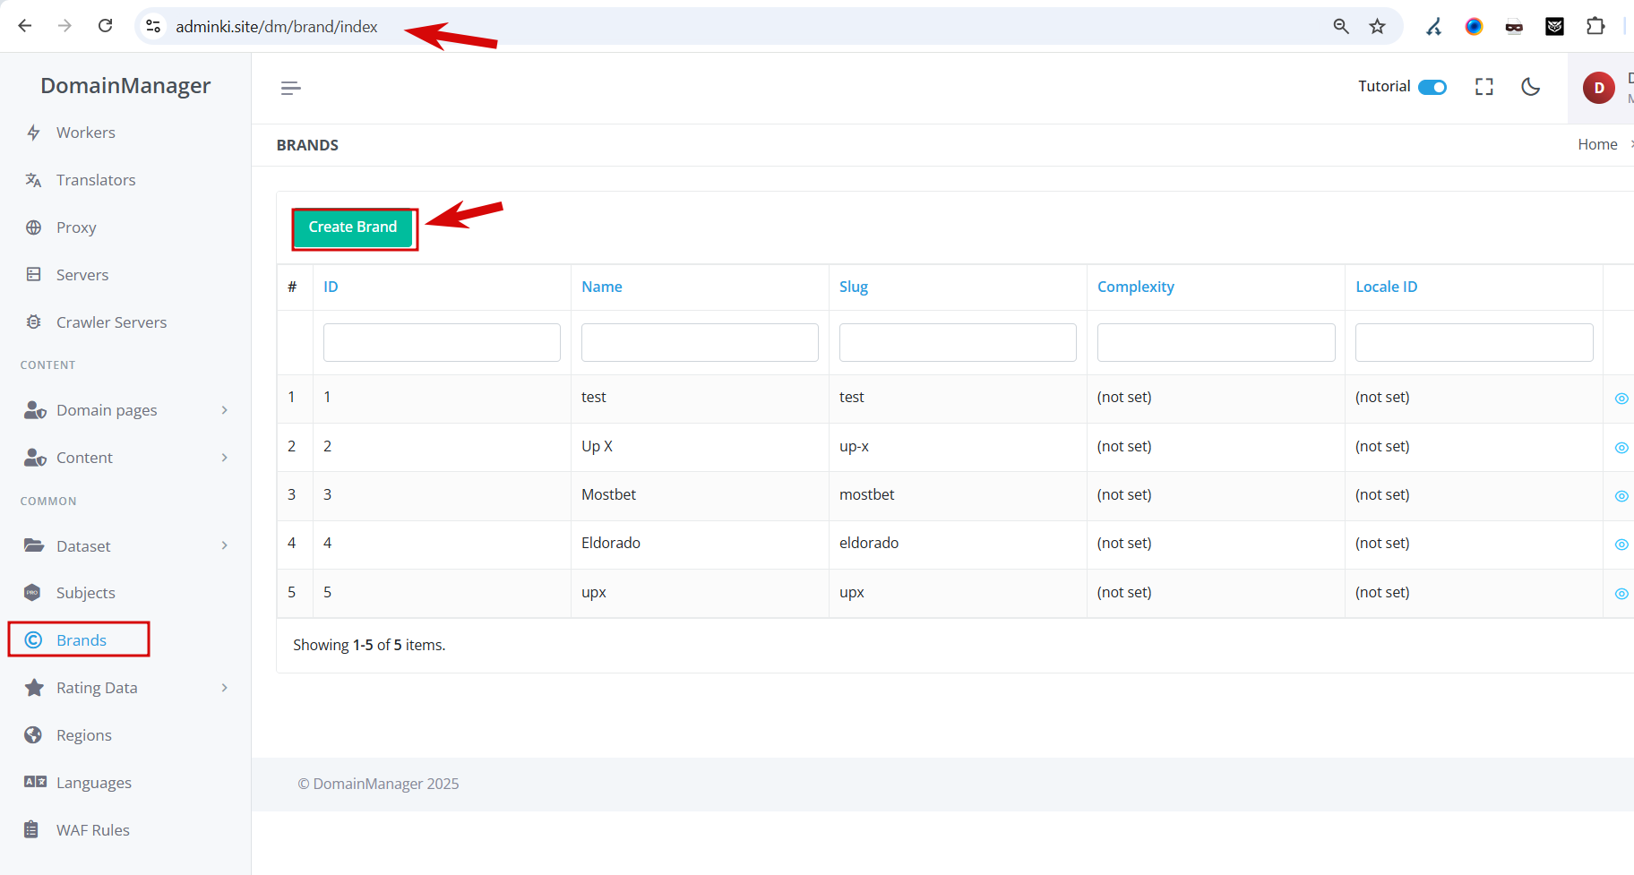Reload the page in browser

click(x=106, y=26)
